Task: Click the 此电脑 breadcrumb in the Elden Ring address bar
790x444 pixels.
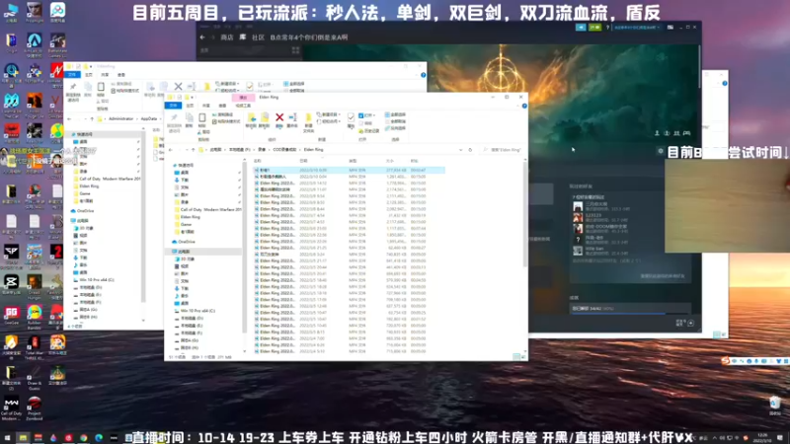Action: 215,150
